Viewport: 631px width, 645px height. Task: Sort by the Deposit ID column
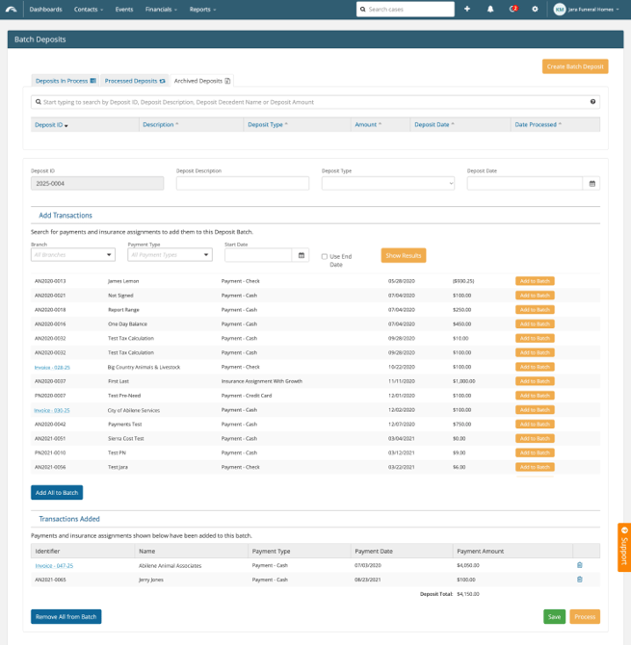(x=51, y=125)
